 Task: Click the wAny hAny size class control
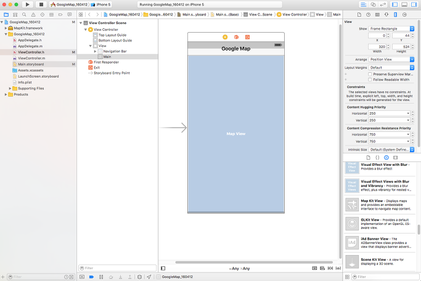point(239,269)
